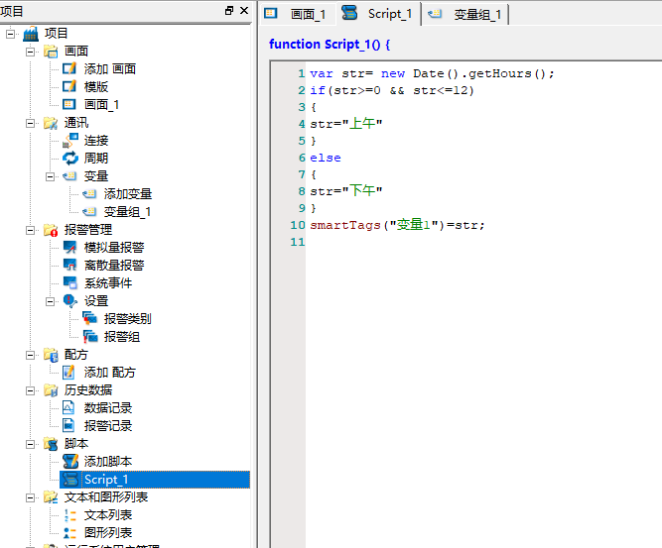This screenshot has height=548, width=662.
Task: Click the 模拟量报警 icon
Action: (x=70, y=248)
